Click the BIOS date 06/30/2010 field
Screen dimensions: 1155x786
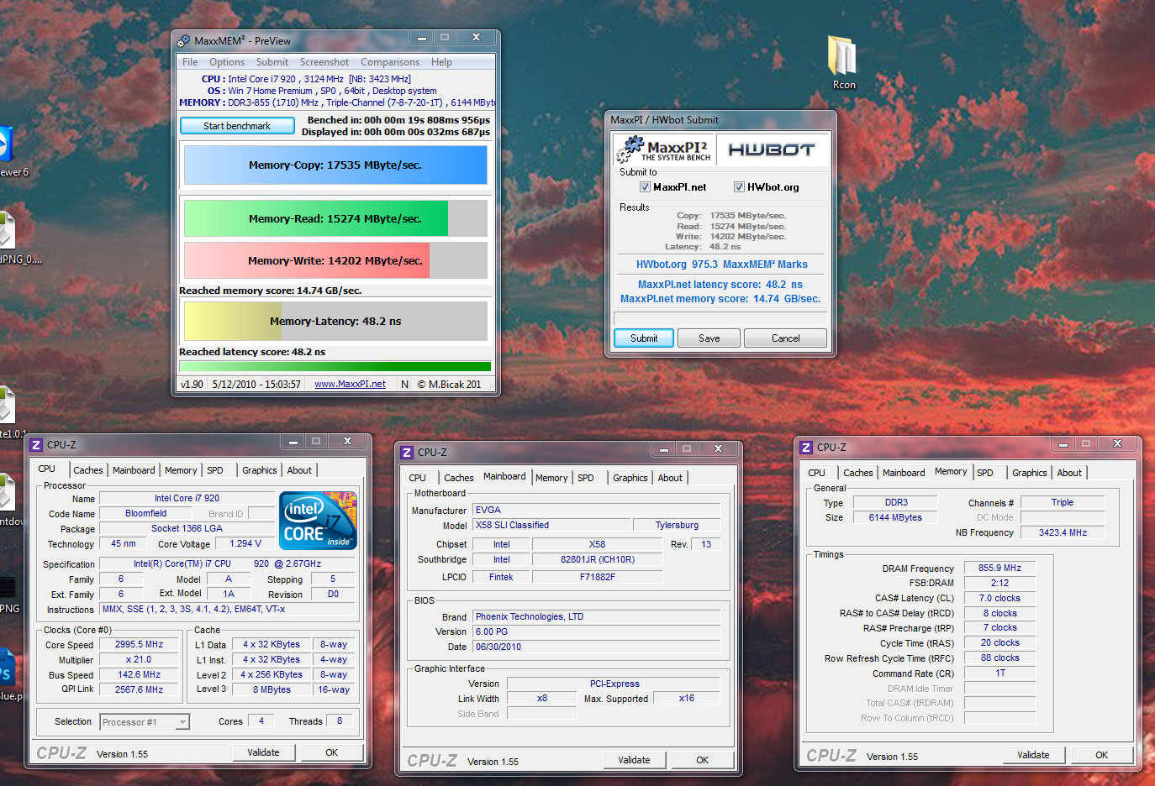(597, 647)
